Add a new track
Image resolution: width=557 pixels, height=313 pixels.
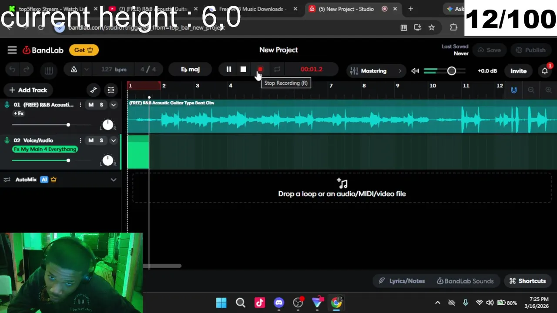pos(28,90)
